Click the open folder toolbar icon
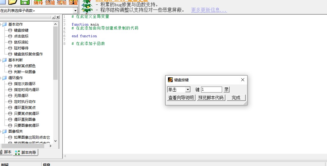 13,2
